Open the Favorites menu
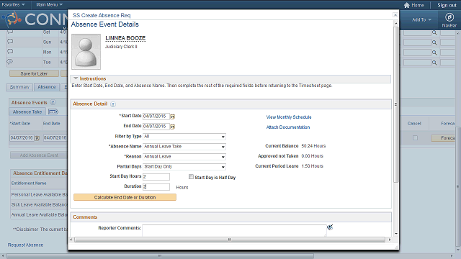This screenshot has width=461, height=259. (x=13, y=5)
